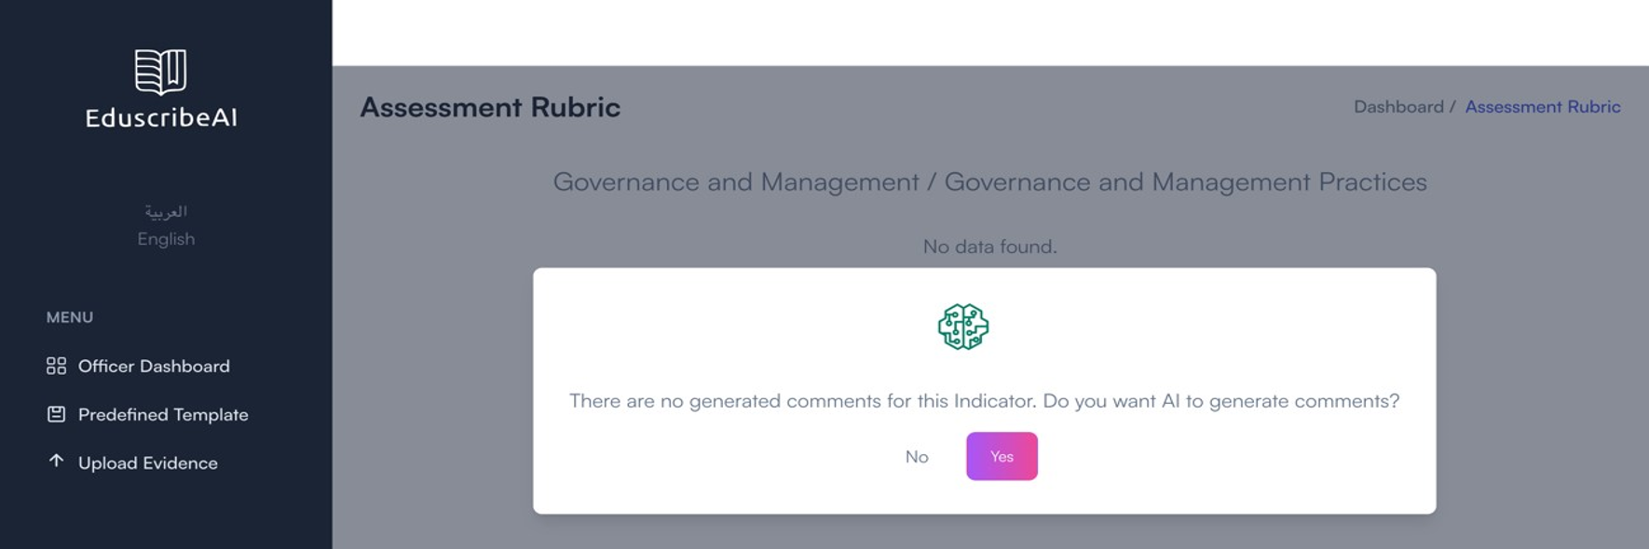Open the Predefined Template menu entry
Screen dimensions: 1649x549
(162, 414)
